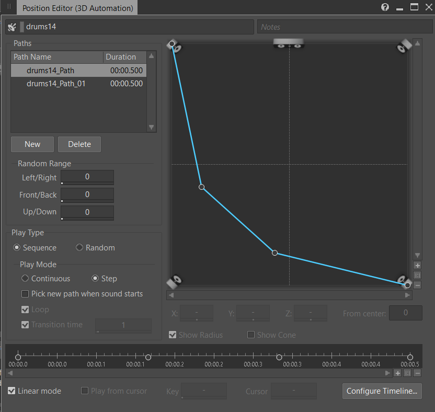Image resolution: width=435 pixels, height=412 pixels.
Task: Uncheck Linear mode
Action: pos(12,391)
